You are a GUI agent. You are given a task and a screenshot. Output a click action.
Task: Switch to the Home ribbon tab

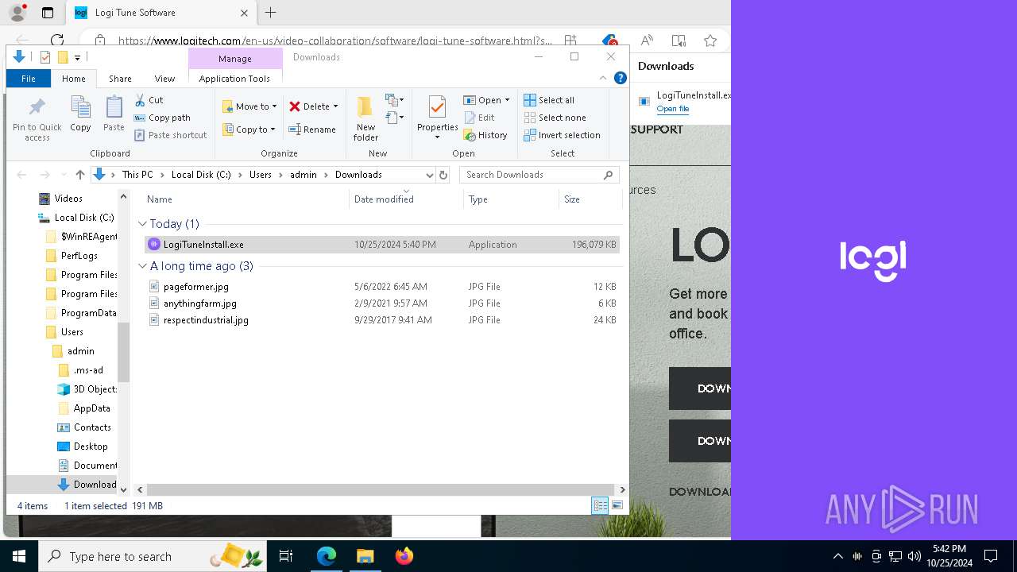(74, 79)
